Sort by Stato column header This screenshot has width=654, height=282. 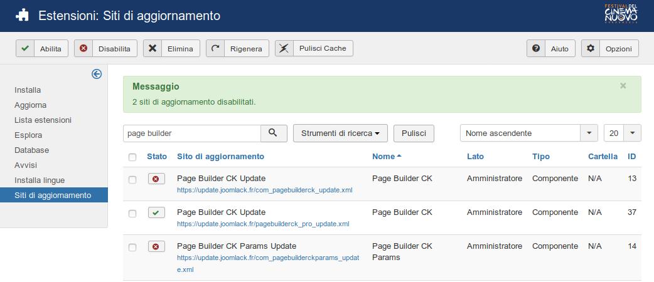157,157
